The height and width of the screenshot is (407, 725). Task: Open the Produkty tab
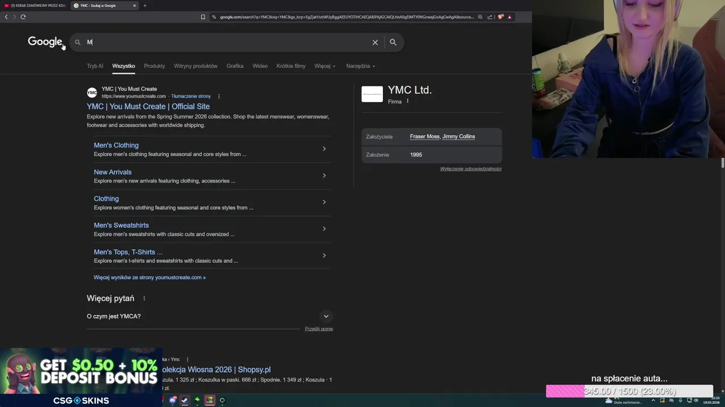click(x=154, y=66)
